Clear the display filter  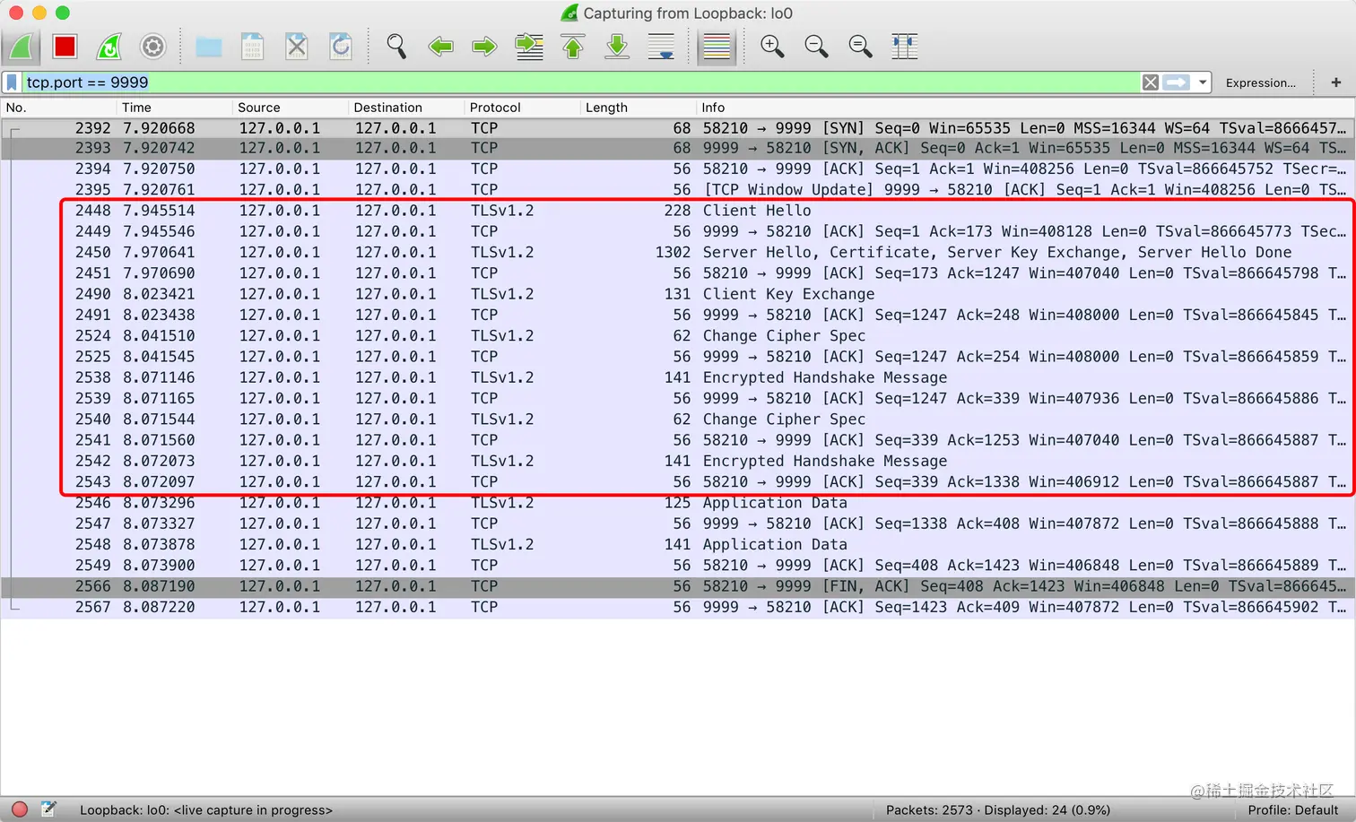tap(1151, 82)
